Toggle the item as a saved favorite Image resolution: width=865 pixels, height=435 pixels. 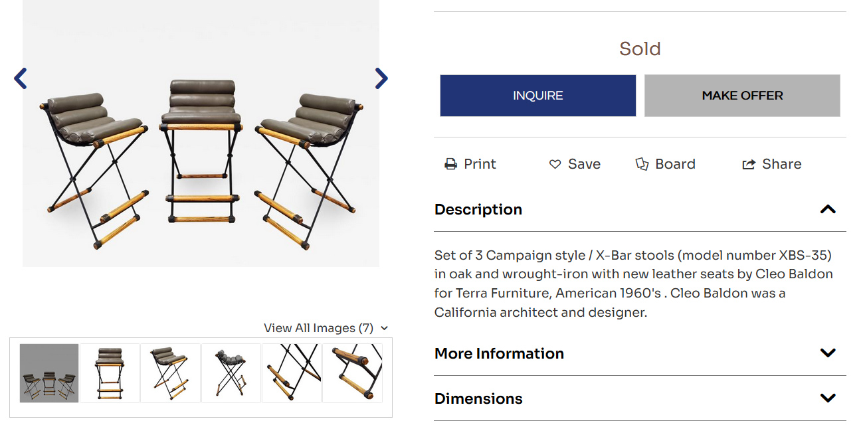(x=555, y=164)
